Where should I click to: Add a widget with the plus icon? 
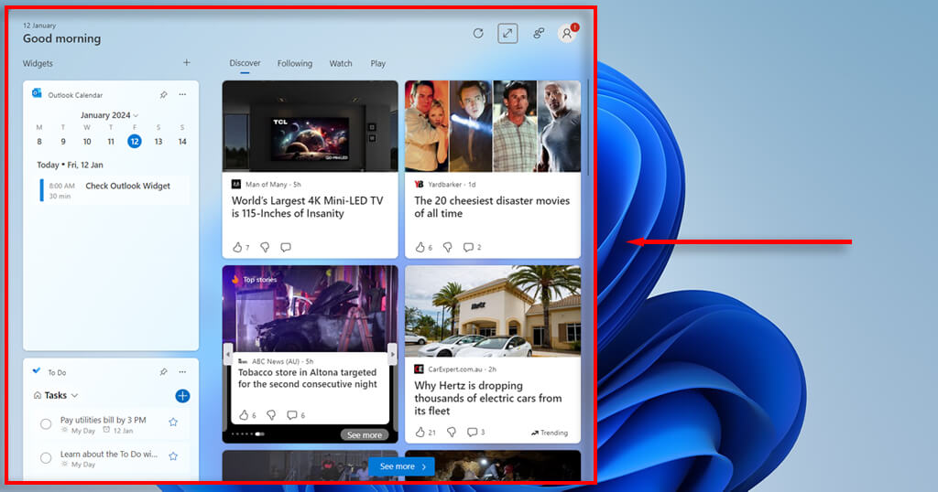[187, 63]
